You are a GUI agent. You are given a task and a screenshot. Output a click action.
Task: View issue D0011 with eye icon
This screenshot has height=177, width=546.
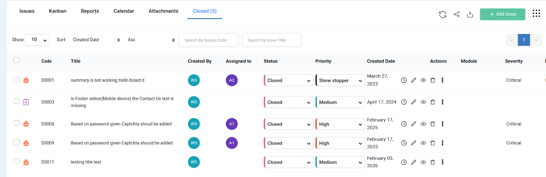[423, 162]
